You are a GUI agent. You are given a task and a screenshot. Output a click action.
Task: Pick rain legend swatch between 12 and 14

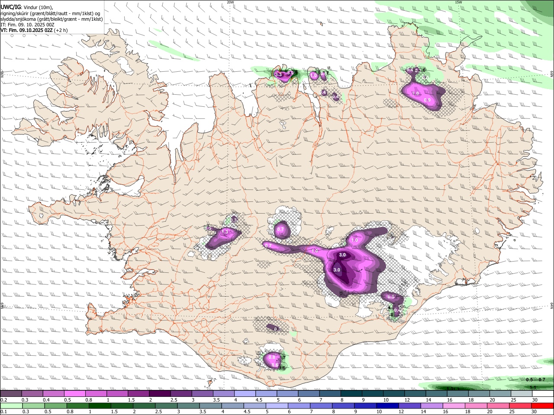[x=410, y=406]
